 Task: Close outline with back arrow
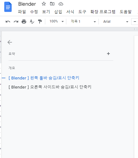(10, 42)
